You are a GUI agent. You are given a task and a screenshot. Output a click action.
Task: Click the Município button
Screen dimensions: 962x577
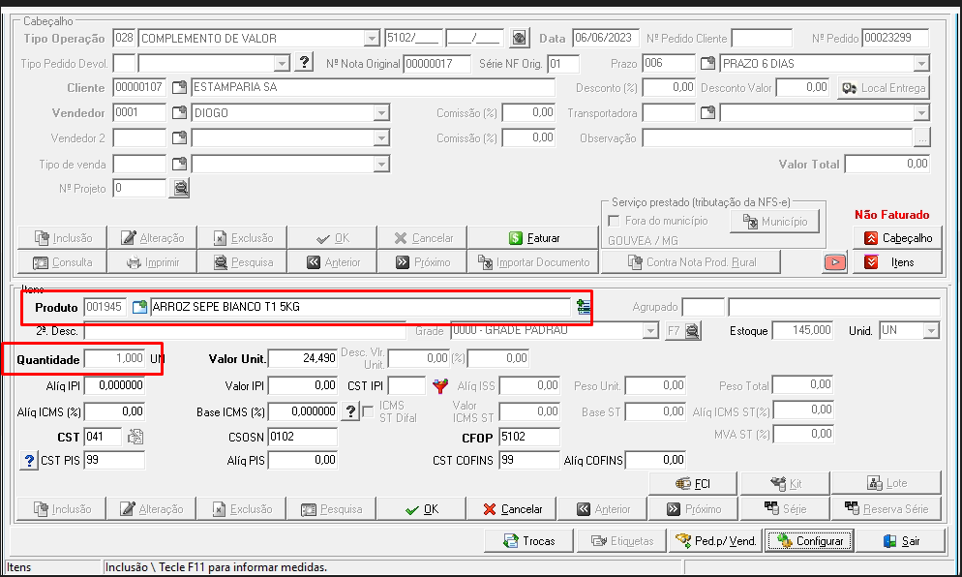click(775, 222)
